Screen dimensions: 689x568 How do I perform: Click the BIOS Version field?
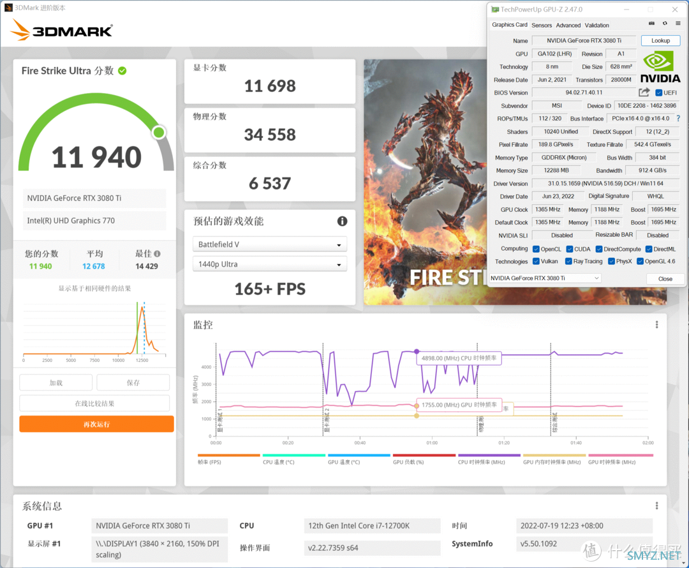point(584,93)
